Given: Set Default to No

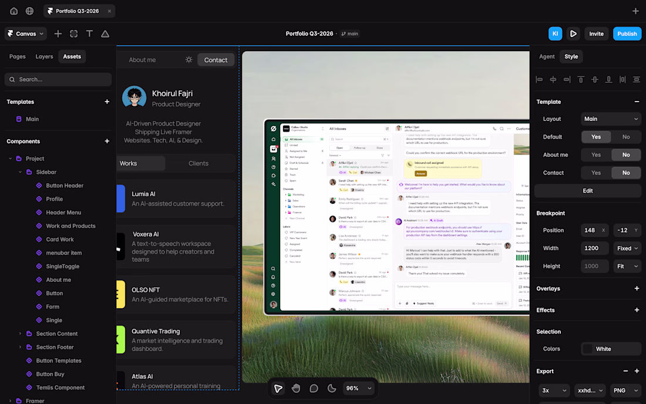Looking at the screenshot, I should [626, 137].
